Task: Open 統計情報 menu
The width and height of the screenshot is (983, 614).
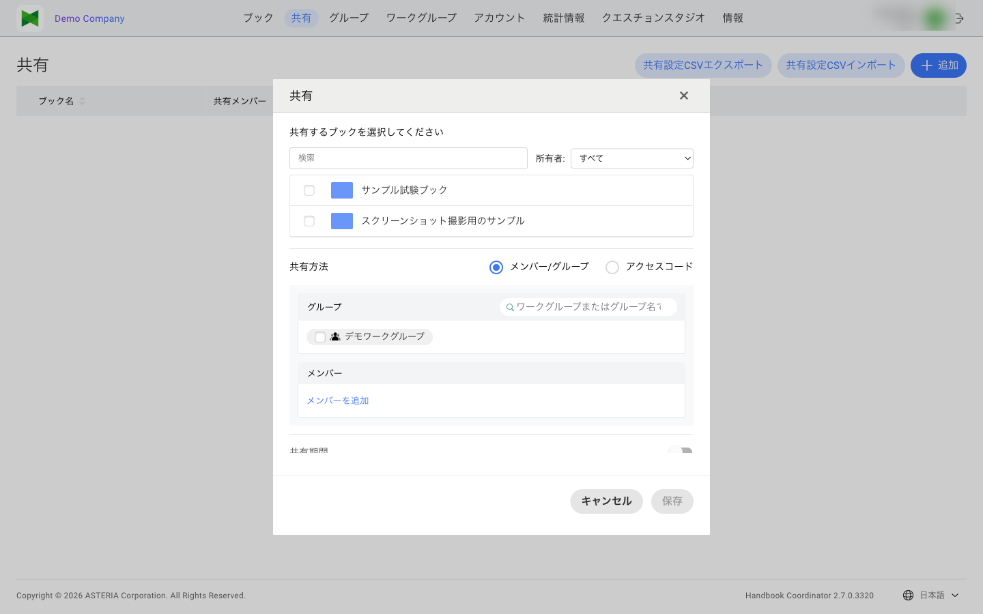Action: (564, 18)
